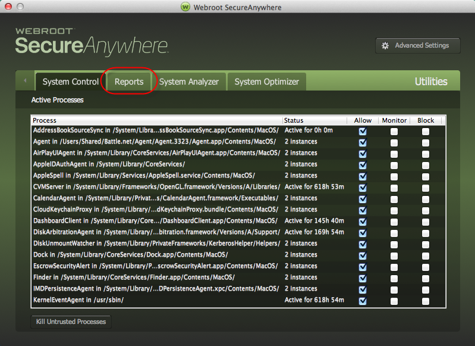Enable Monitor for CalendarAgent
475x346 pixels.
click(394, 200)
